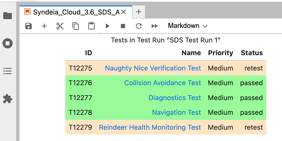Screen dimensions: 282x141
Task: Click the Name column header
Action: click(x=191, y=53)
